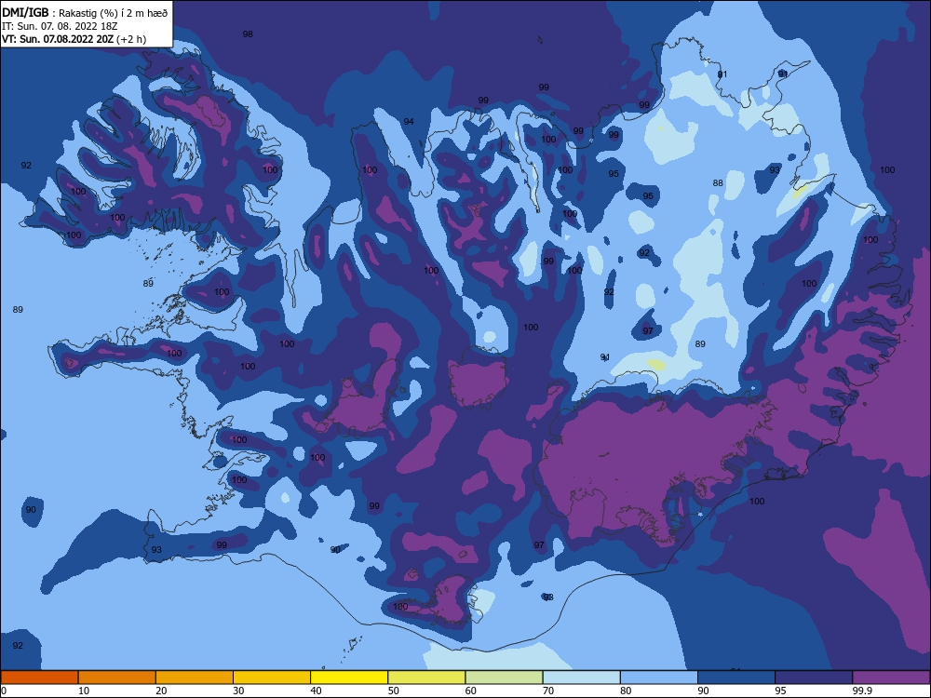Select the '20' legend scale label
The width and height of the screenshot is (931, 698).
pos(161,691)
